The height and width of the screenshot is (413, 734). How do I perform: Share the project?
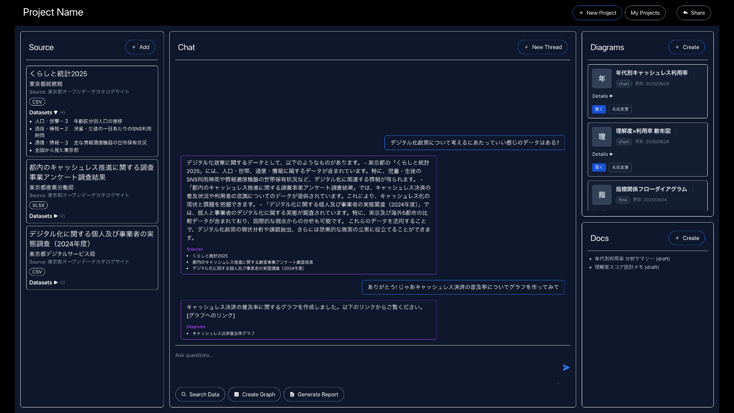pyautogui.click(x=694, y=13)
